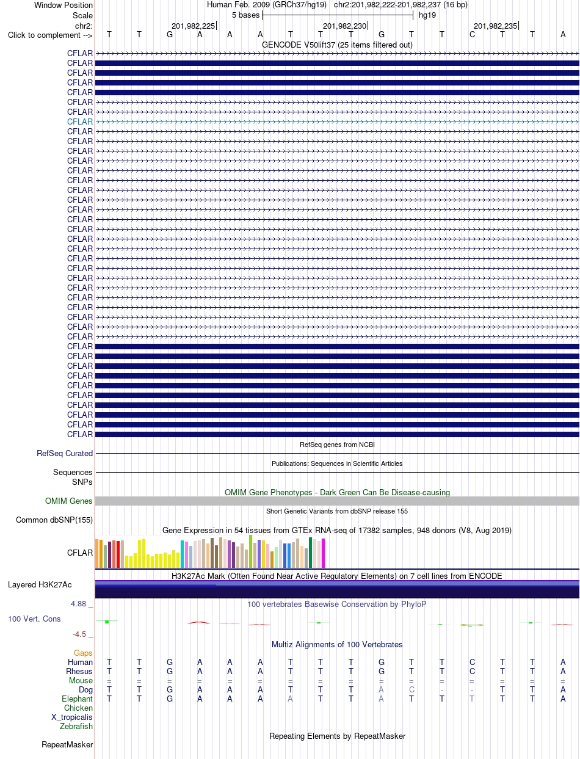Image resolution: width=580 pixels, height=759 pixels.
Task: Select the 'Sequences SNPs' track label
Action: [73, 477]
